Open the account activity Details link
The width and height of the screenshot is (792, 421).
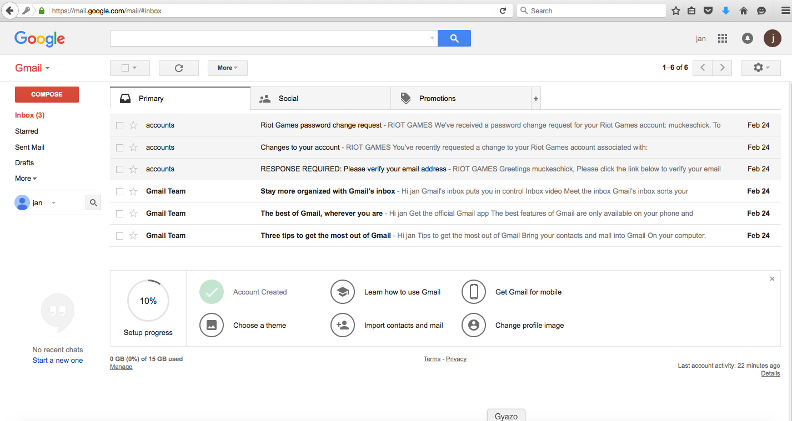coord(770,374)
